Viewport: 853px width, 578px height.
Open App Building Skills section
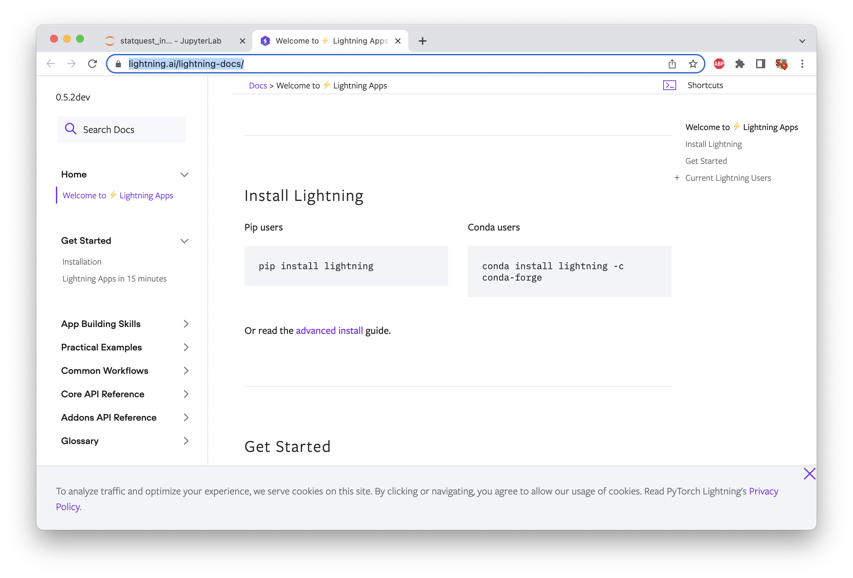coord(101,324)
